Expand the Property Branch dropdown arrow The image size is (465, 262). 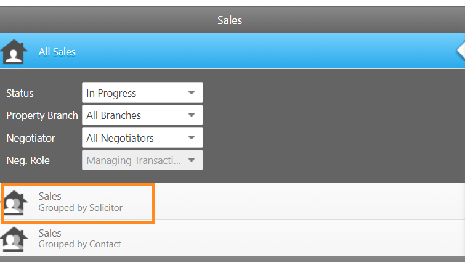coord(192,115)
